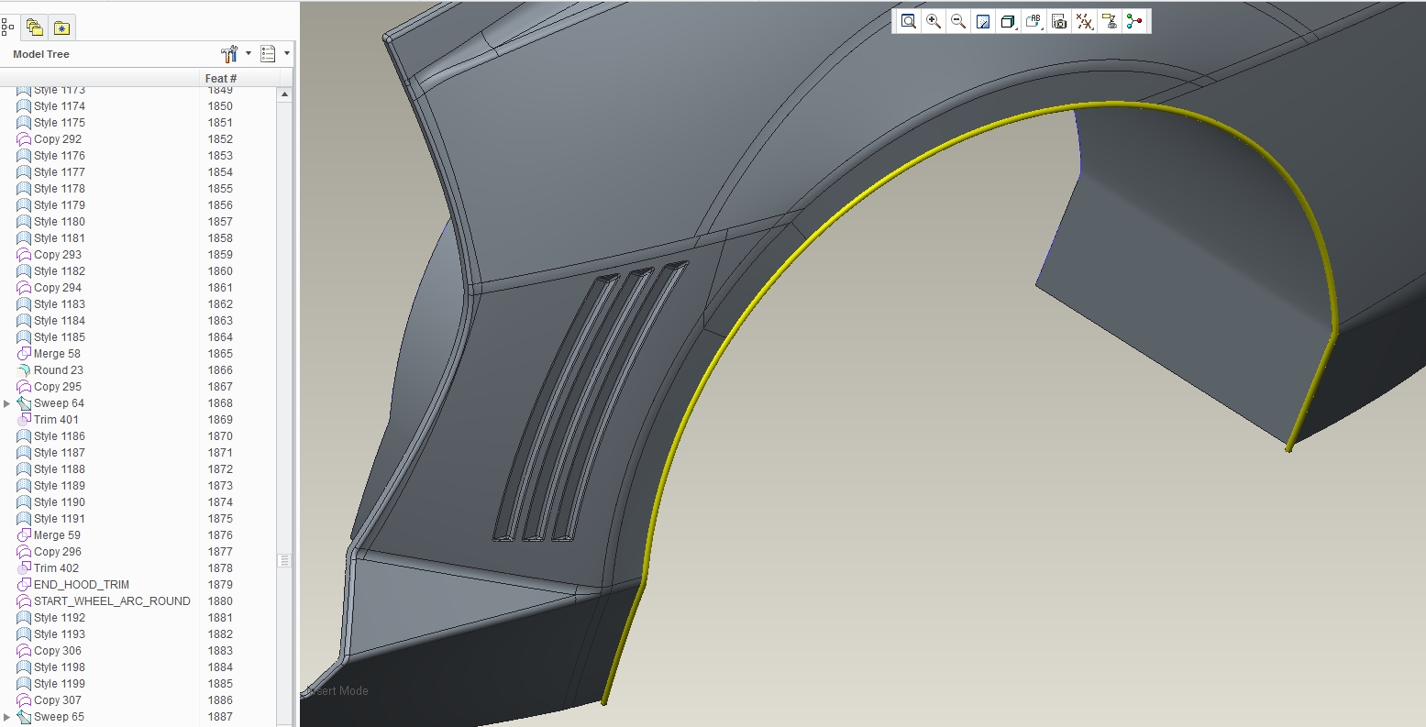Open the display style cube dropdown

tap(1009, 21)
